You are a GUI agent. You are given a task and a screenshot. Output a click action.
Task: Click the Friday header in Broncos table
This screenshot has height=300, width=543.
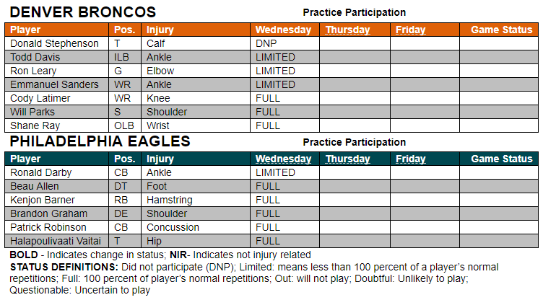(x=410, y=30)
